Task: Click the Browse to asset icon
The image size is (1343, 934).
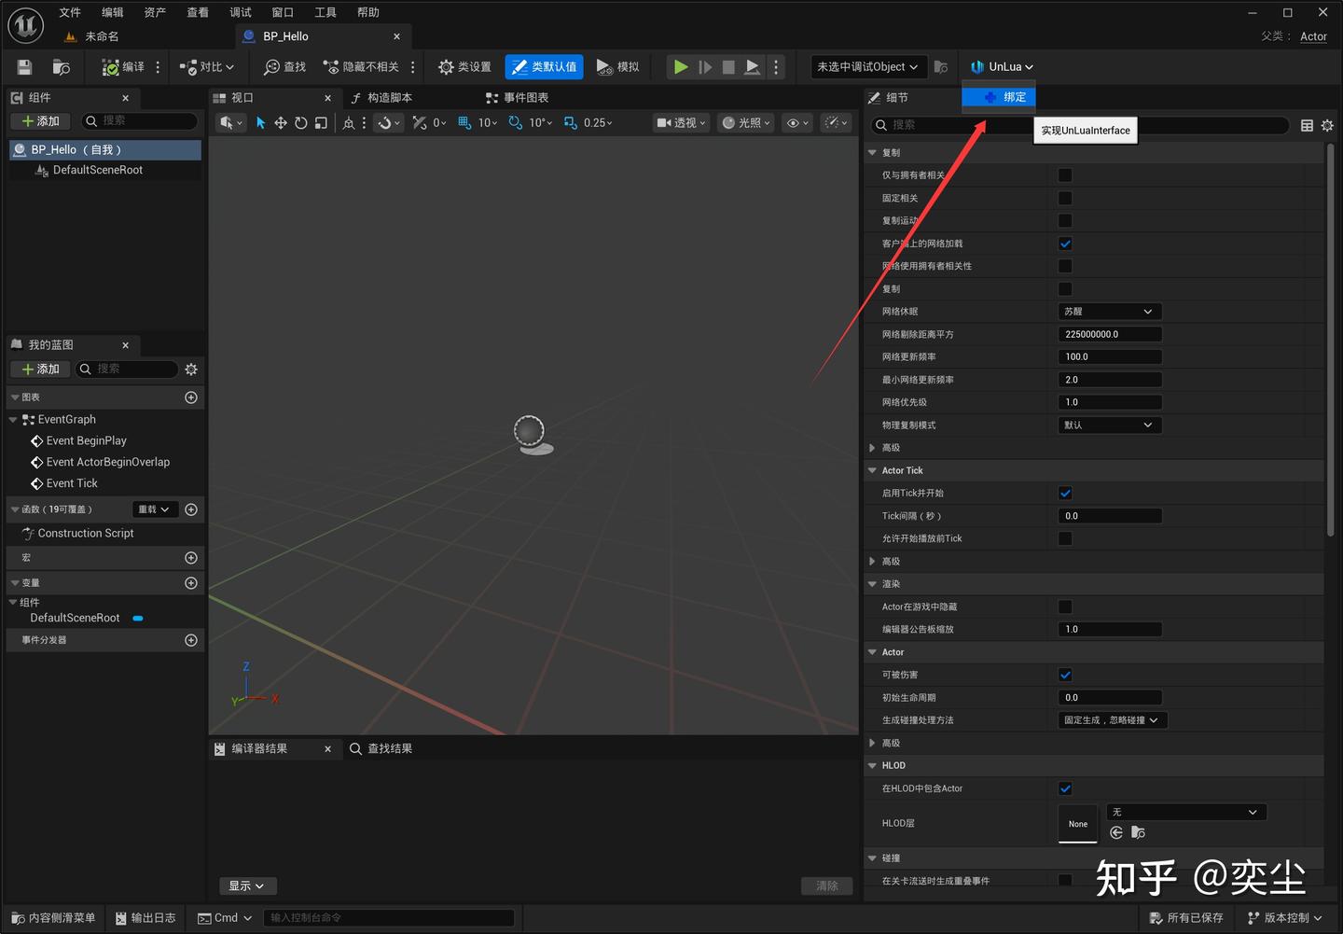Action: [x=62, y=67]
